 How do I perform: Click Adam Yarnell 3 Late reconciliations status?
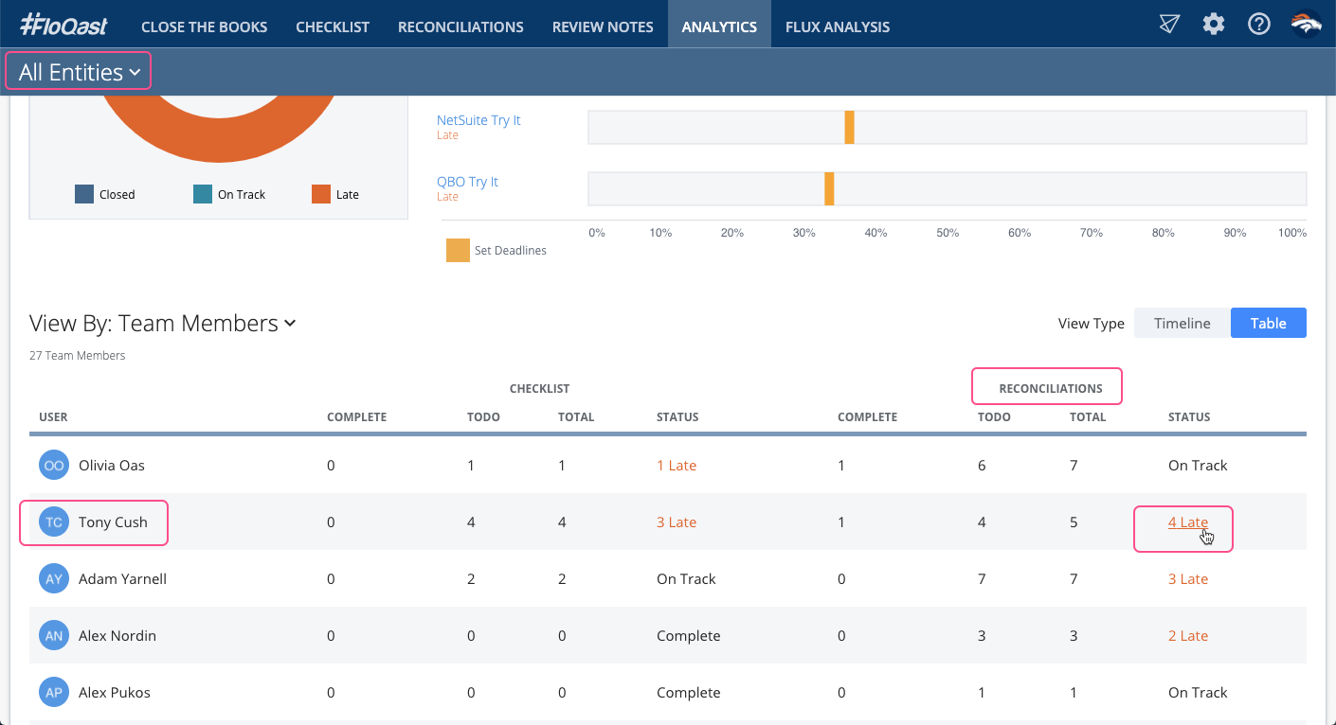tap(1188, 579)
